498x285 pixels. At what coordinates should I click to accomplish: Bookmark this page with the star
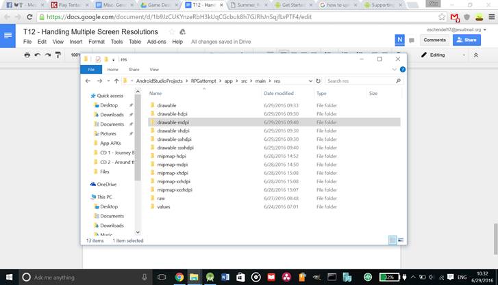click(441, 17)
